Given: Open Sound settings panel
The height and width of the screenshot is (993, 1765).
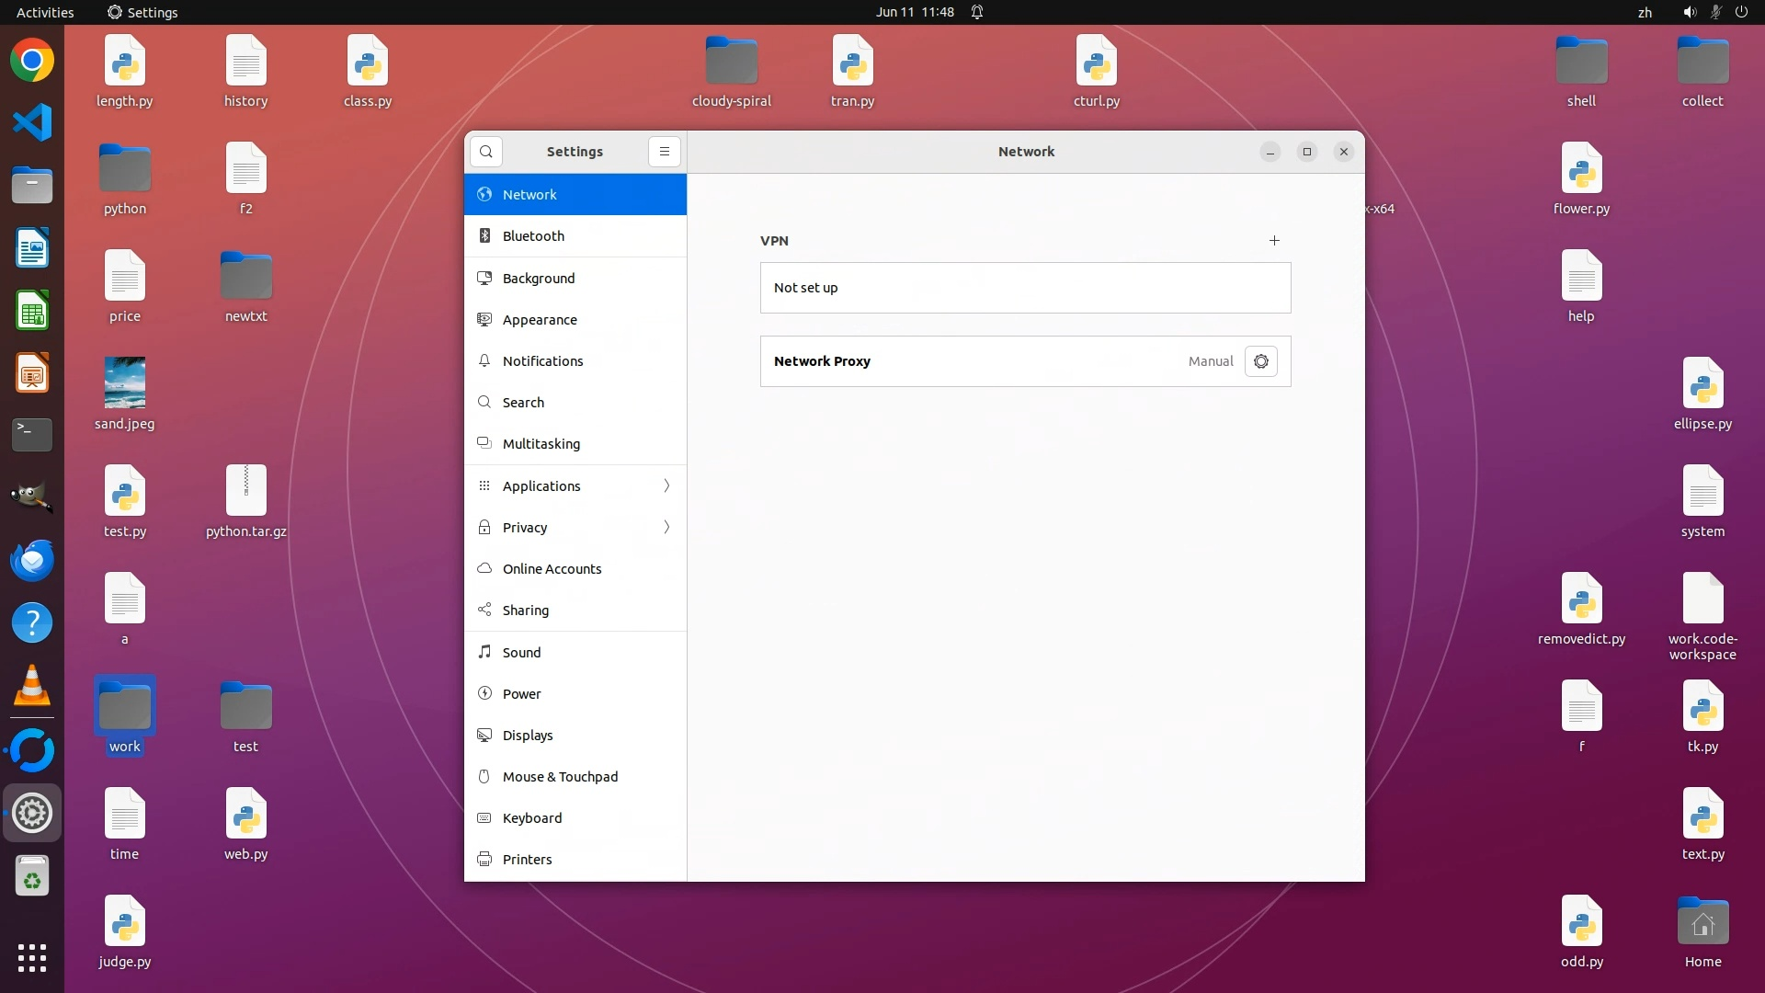Looking at the screenshot, I should point(521,653).
